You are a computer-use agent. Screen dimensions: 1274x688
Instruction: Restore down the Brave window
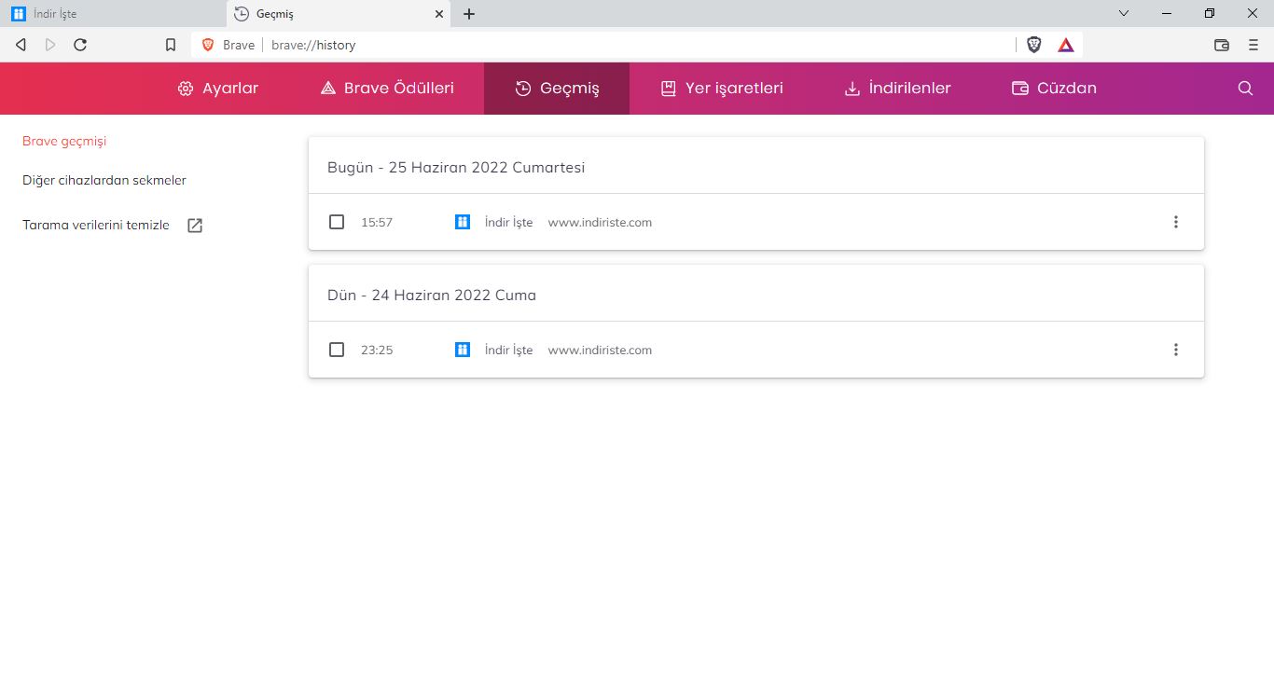pos(1210,13)
